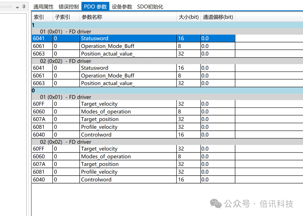Image resolution: width=303 pixels, height=216 pixels.
Task: Click the 大小(bit) column header
Action: point(189,17)
